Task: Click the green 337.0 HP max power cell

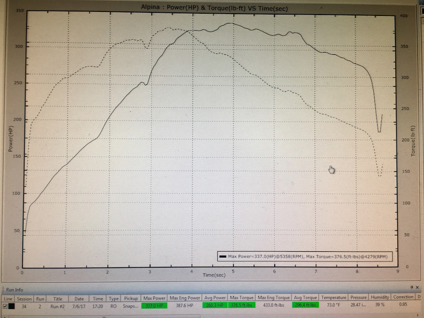Action: click(x=154, y=306)
